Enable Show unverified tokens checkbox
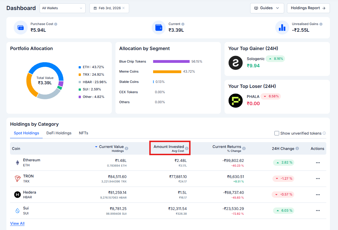The width and height of the screenshot is (338, 230). click(x=277, y=133)
